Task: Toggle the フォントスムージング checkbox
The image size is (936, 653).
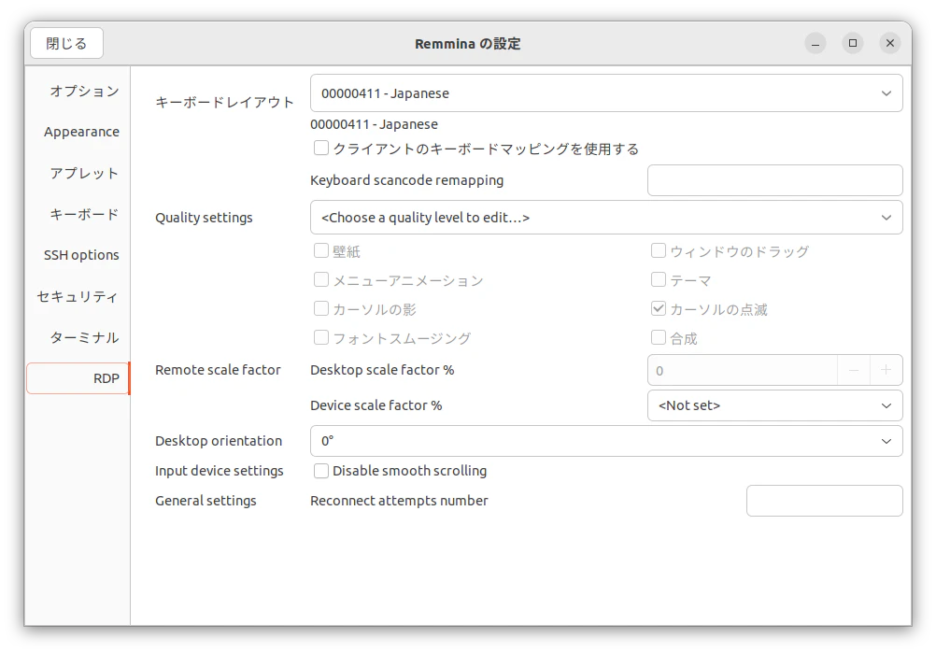Action: pos(321,338)
